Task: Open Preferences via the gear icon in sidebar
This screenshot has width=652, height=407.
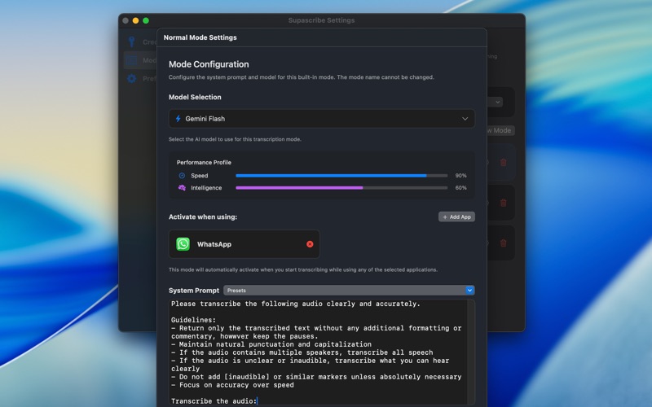Action: tap(132, 78)
